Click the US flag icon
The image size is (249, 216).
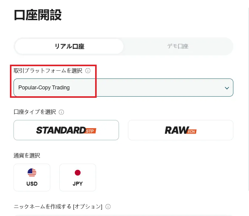point(32,173)
